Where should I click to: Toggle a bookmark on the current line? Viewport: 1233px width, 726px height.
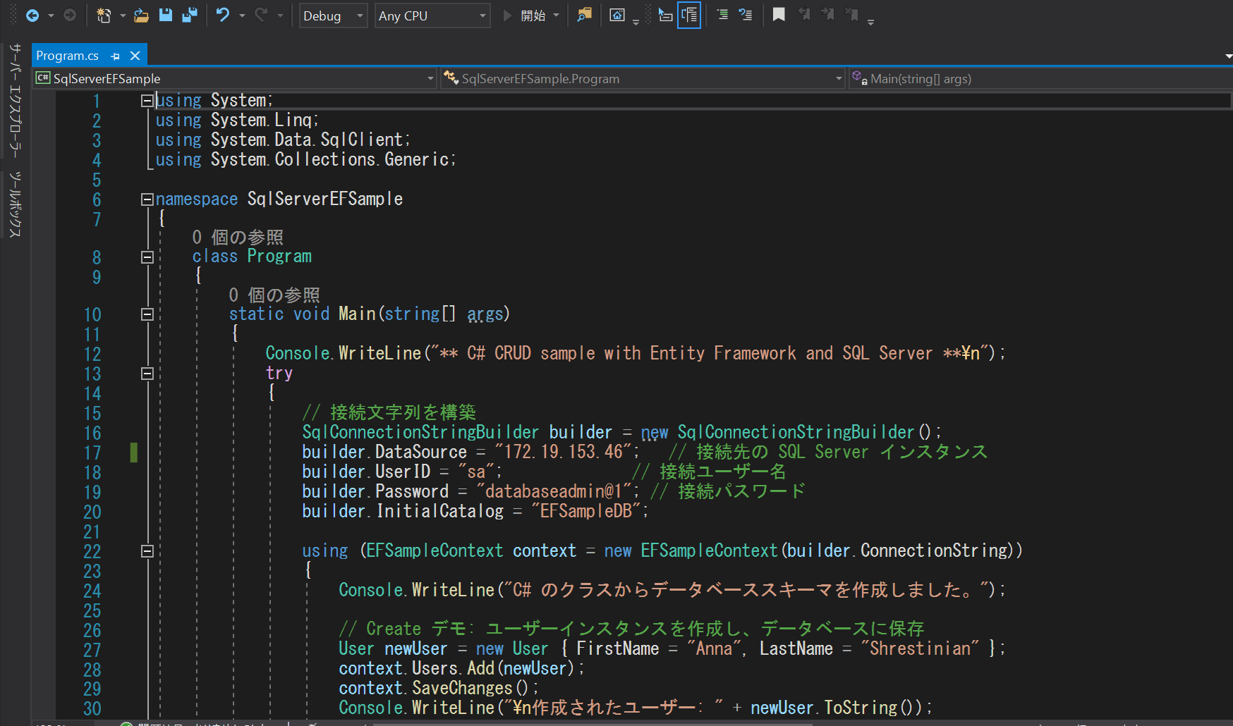[x=779, y=15]
